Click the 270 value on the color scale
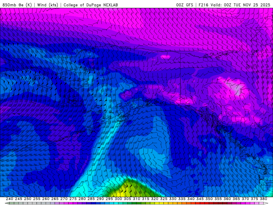The image size is (273, 205). [x=64, y=199]
